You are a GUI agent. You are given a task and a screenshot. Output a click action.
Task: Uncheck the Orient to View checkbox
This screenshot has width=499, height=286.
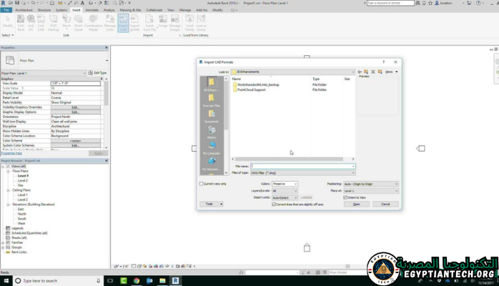point(345,197)
